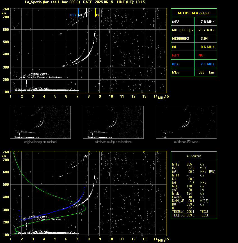This screenshot has width=238, height=243.
Task: Select the TEC[Bot] '006.1' TECU row
Action: tap(190, 211)
